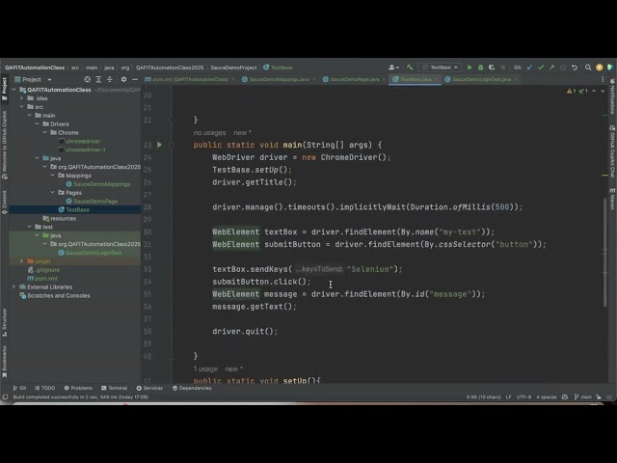The height and width of the screenshot is (463, 617).
Task: Collapse the src folder
Action: 21,107
